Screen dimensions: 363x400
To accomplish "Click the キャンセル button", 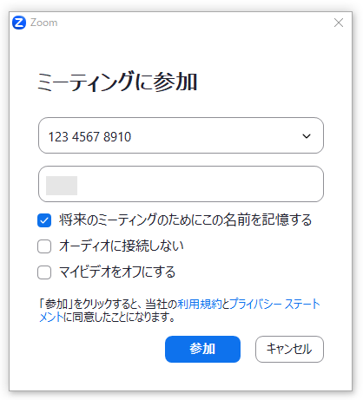I will pos(289,349).
